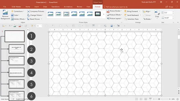Apply the black-framed picture style
180x101 pixels.
click(x=98, y=14)
